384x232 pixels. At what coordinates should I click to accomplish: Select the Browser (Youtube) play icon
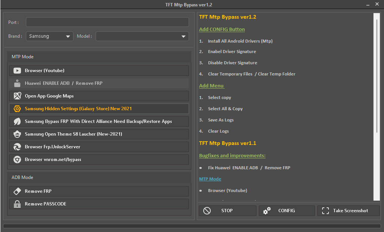pyautogui.click(x=17, y=70)
